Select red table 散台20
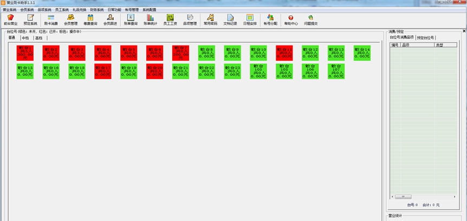Image resolution: width=467 pixels, height=221 pixels. tap(154, 71)
